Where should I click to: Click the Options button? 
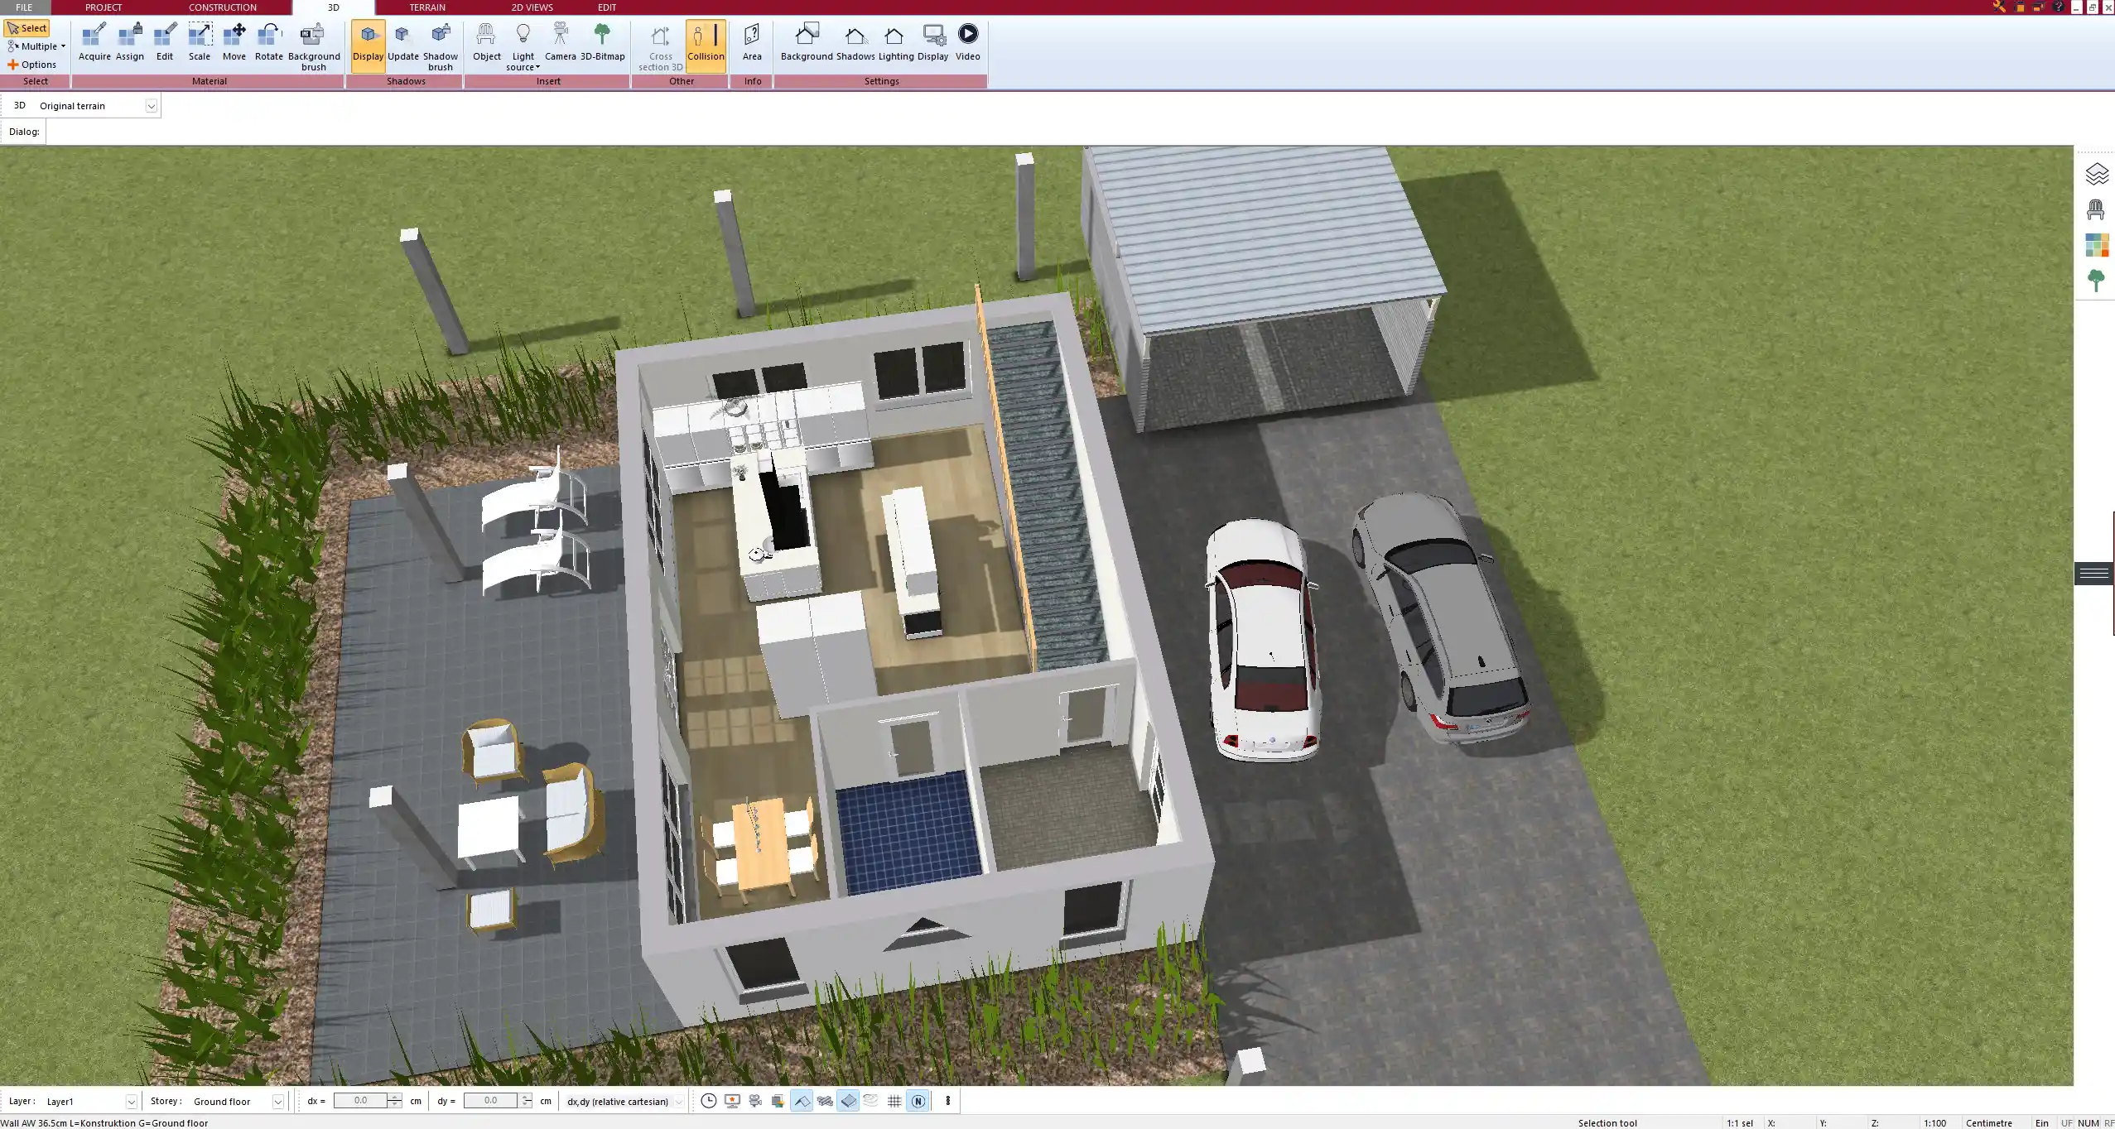pyautogui.click(x=32, y=65)
